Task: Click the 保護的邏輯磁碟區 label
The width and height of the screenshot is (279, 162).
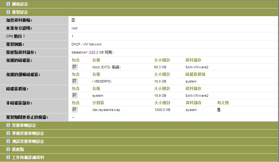Action: point(23,75)
